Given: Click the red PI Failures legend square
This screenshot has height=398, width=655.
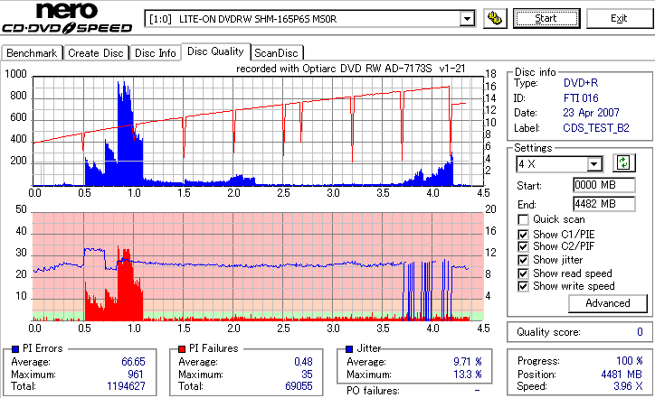Looking at the screenshot, I should (x=182, y=349).
